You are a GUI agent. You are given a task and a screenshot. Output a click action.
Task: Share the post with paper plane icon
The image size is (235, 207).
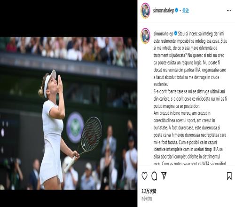164,175
